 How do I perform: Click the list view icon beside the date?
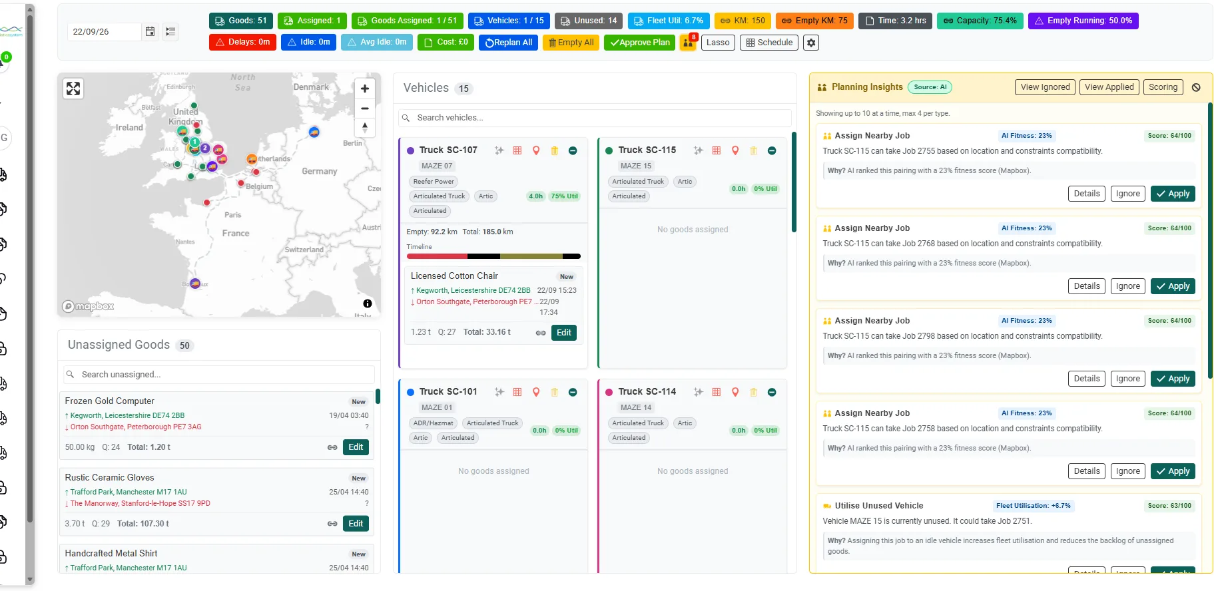170,31
